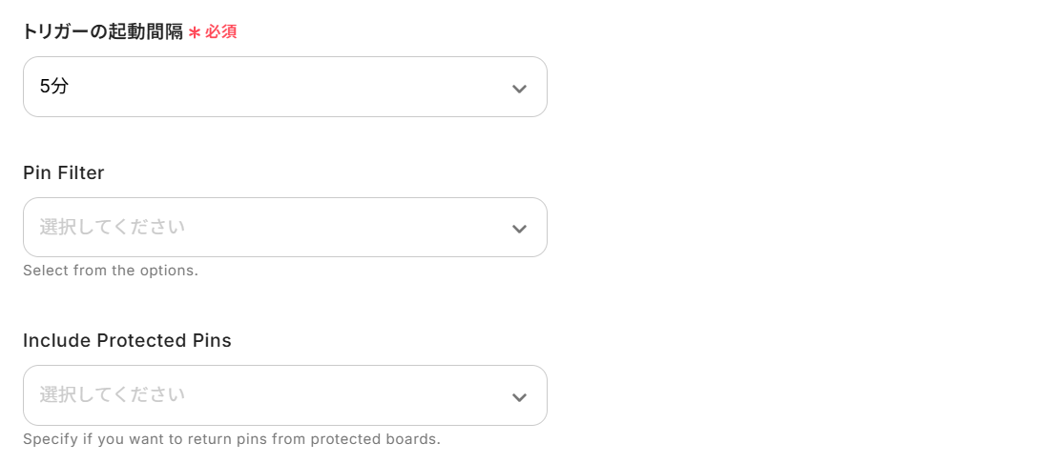
Task: Open the Include Protected Pins dropdown
Action: [x=284, y=395]
